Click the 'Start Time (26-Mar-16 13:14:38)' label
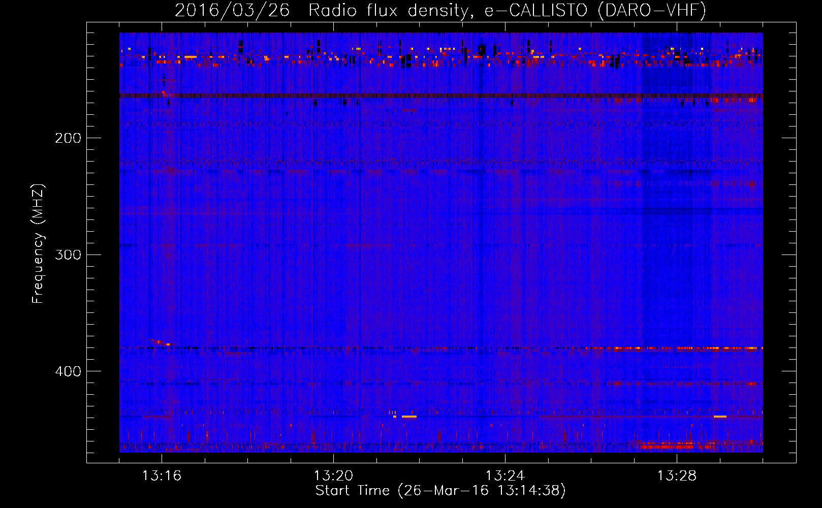Viewport: 822px width, 508px height. [x=440, y=491]
